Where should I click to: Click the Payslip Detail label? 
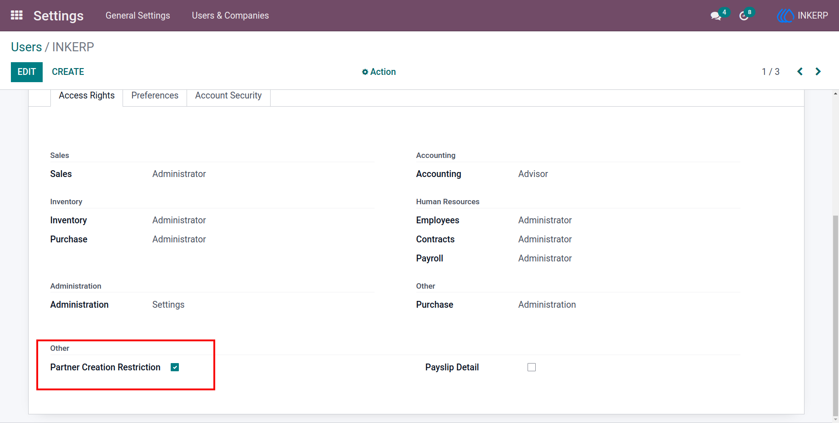452,367
